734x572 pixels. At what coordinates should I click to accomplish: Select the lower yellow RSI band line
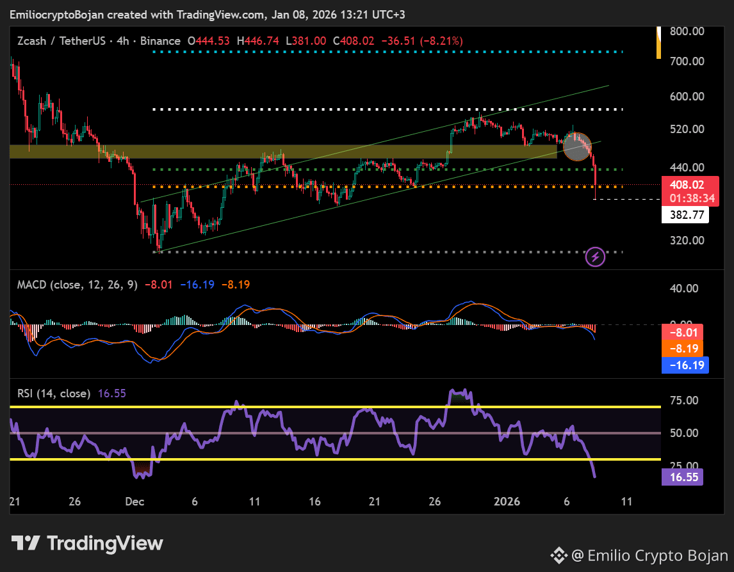(x=335, y=459)
